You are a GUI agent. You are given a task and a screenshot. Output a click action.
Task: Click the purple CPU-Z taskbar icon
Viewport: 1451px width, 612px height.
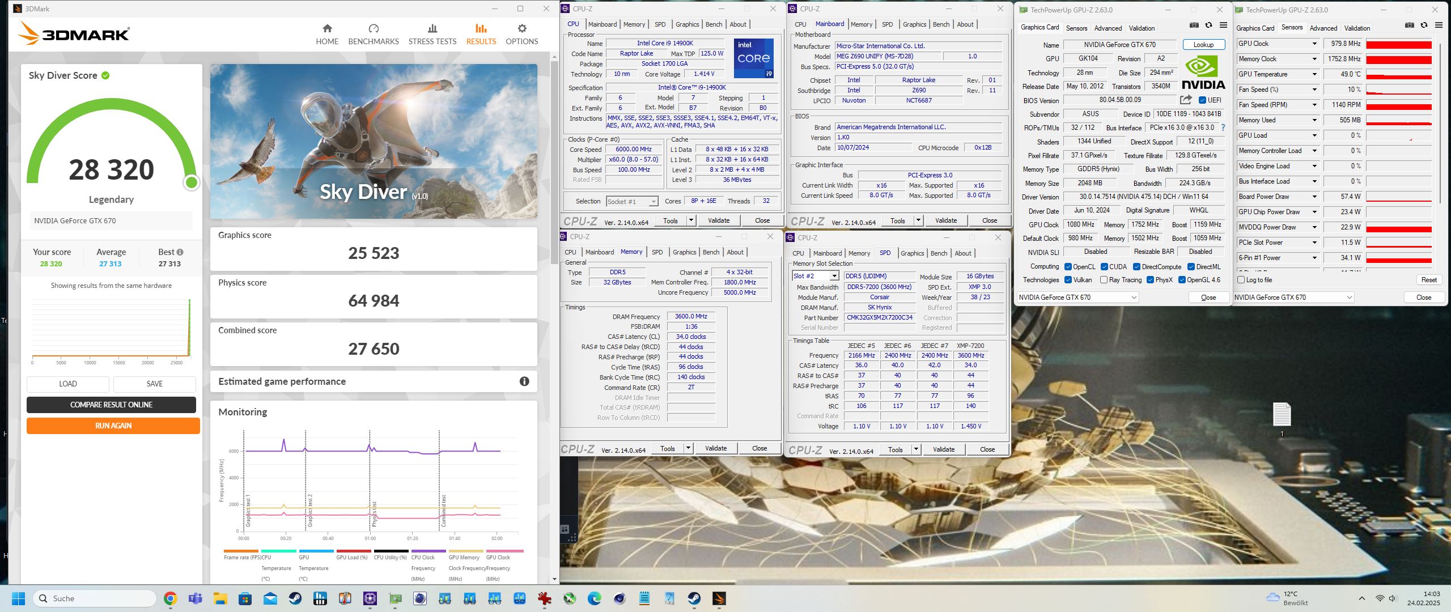(x=370, y=598)
